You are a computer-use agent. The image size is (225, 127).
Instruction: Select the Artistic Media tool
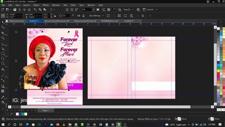point(2,49)
